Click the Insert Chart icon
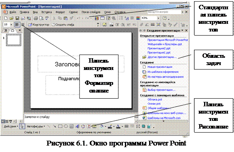The width and height of the screenshot is (234, 152). click(97, 18)
